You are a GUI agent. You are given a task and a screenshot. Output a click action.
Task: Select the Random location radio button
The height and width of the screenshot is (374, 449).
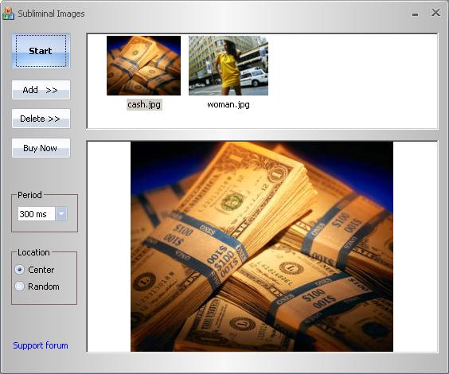(x=19, y=286)
